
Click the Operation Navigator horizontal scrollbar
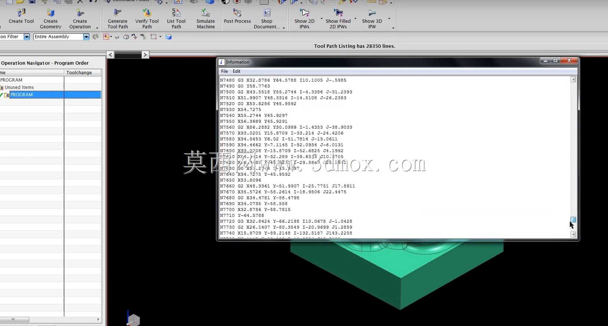point(15,319)
